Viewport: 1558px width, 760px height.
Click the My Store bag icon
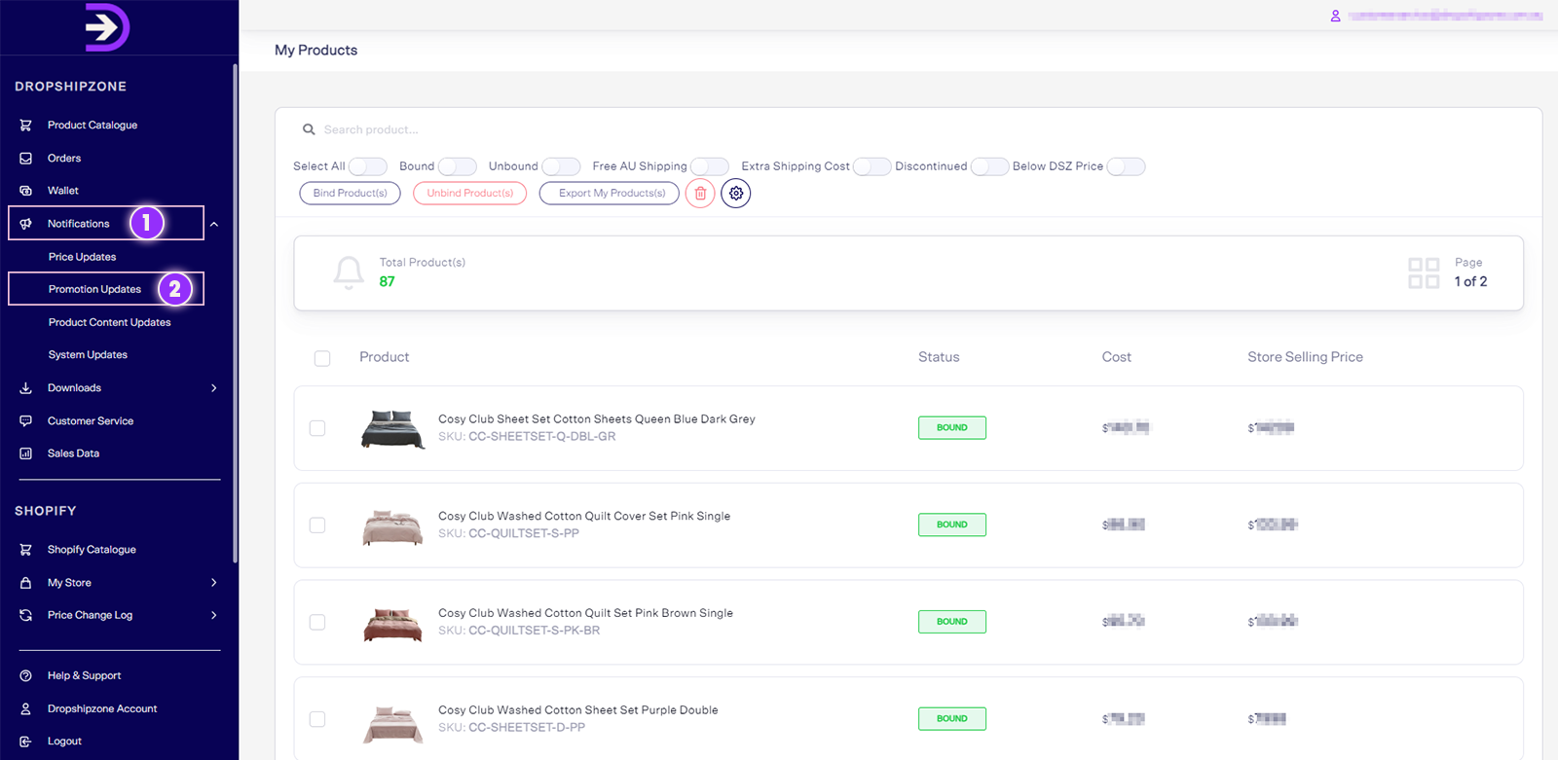[x=26, y=583]
